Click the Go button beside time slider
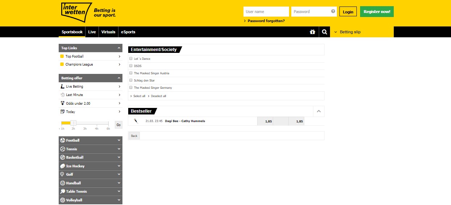The height and width of the screenshot is (205, 451). (118, 125)
